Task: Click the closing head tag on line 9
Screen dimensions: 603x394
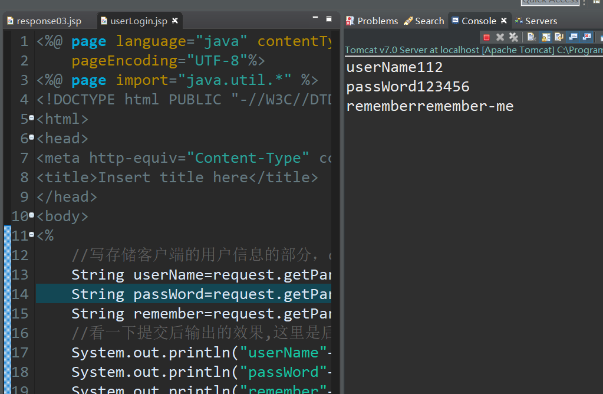Action: pyautogui.click(x=67, y=197)
